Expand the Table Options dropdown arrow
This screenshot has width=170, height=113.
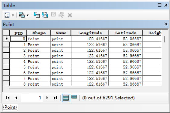(13, 15)
